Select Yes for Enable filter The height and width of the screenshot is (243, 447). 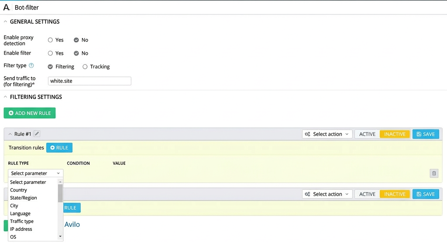pos(51,53)
